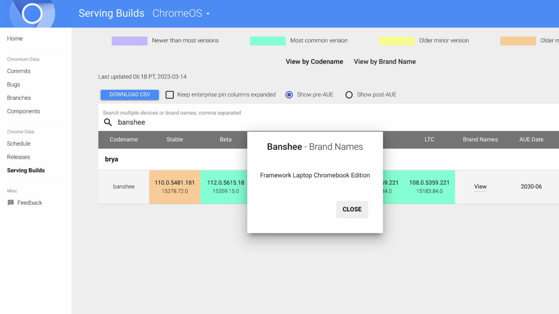The width and height of the screenshot is (559, 314).
Task: Click the purple Newer than most versions swatch
Action: coord(130,41)
